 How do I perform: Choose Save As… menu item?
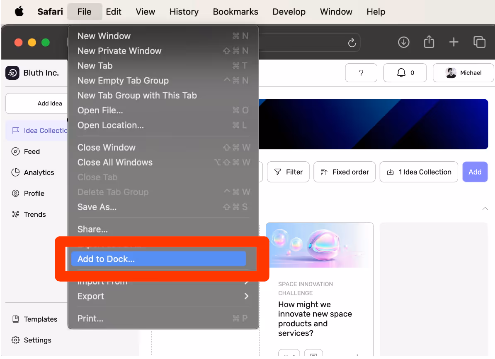tap(163, 207)
